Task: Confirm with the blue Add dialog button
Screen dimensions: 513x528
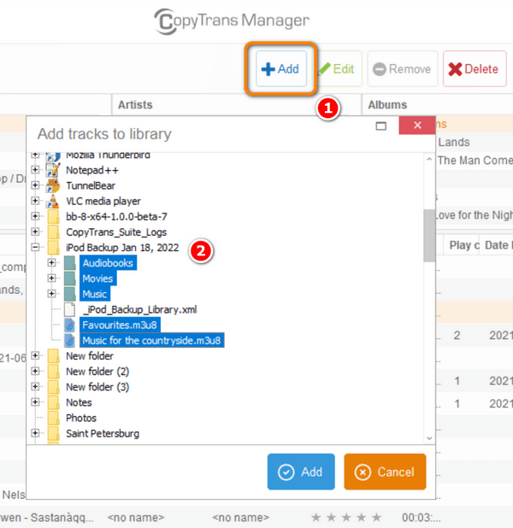Action: [301, 472]
